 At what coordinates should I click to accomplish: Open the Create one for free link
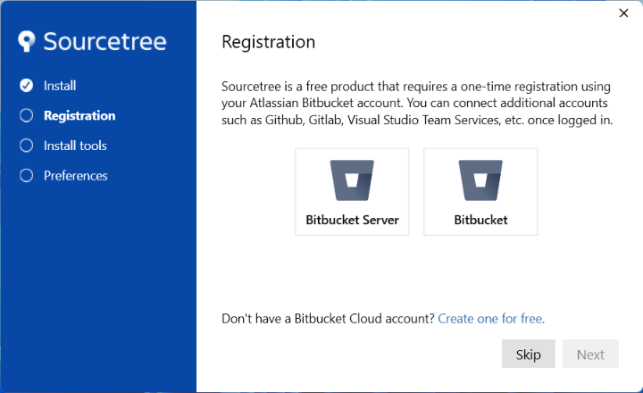491,318
